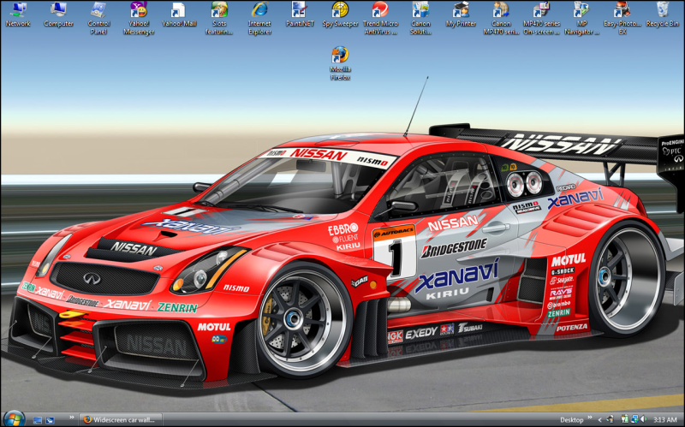The width and height of the screenshot is (685, 427).
Task: Launch Spy Sweeper from the desktop
Action: 340,11
